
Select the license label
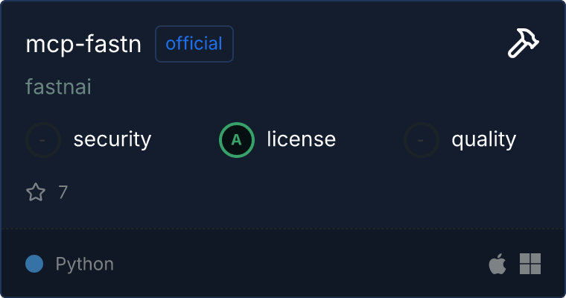[301, 139]
